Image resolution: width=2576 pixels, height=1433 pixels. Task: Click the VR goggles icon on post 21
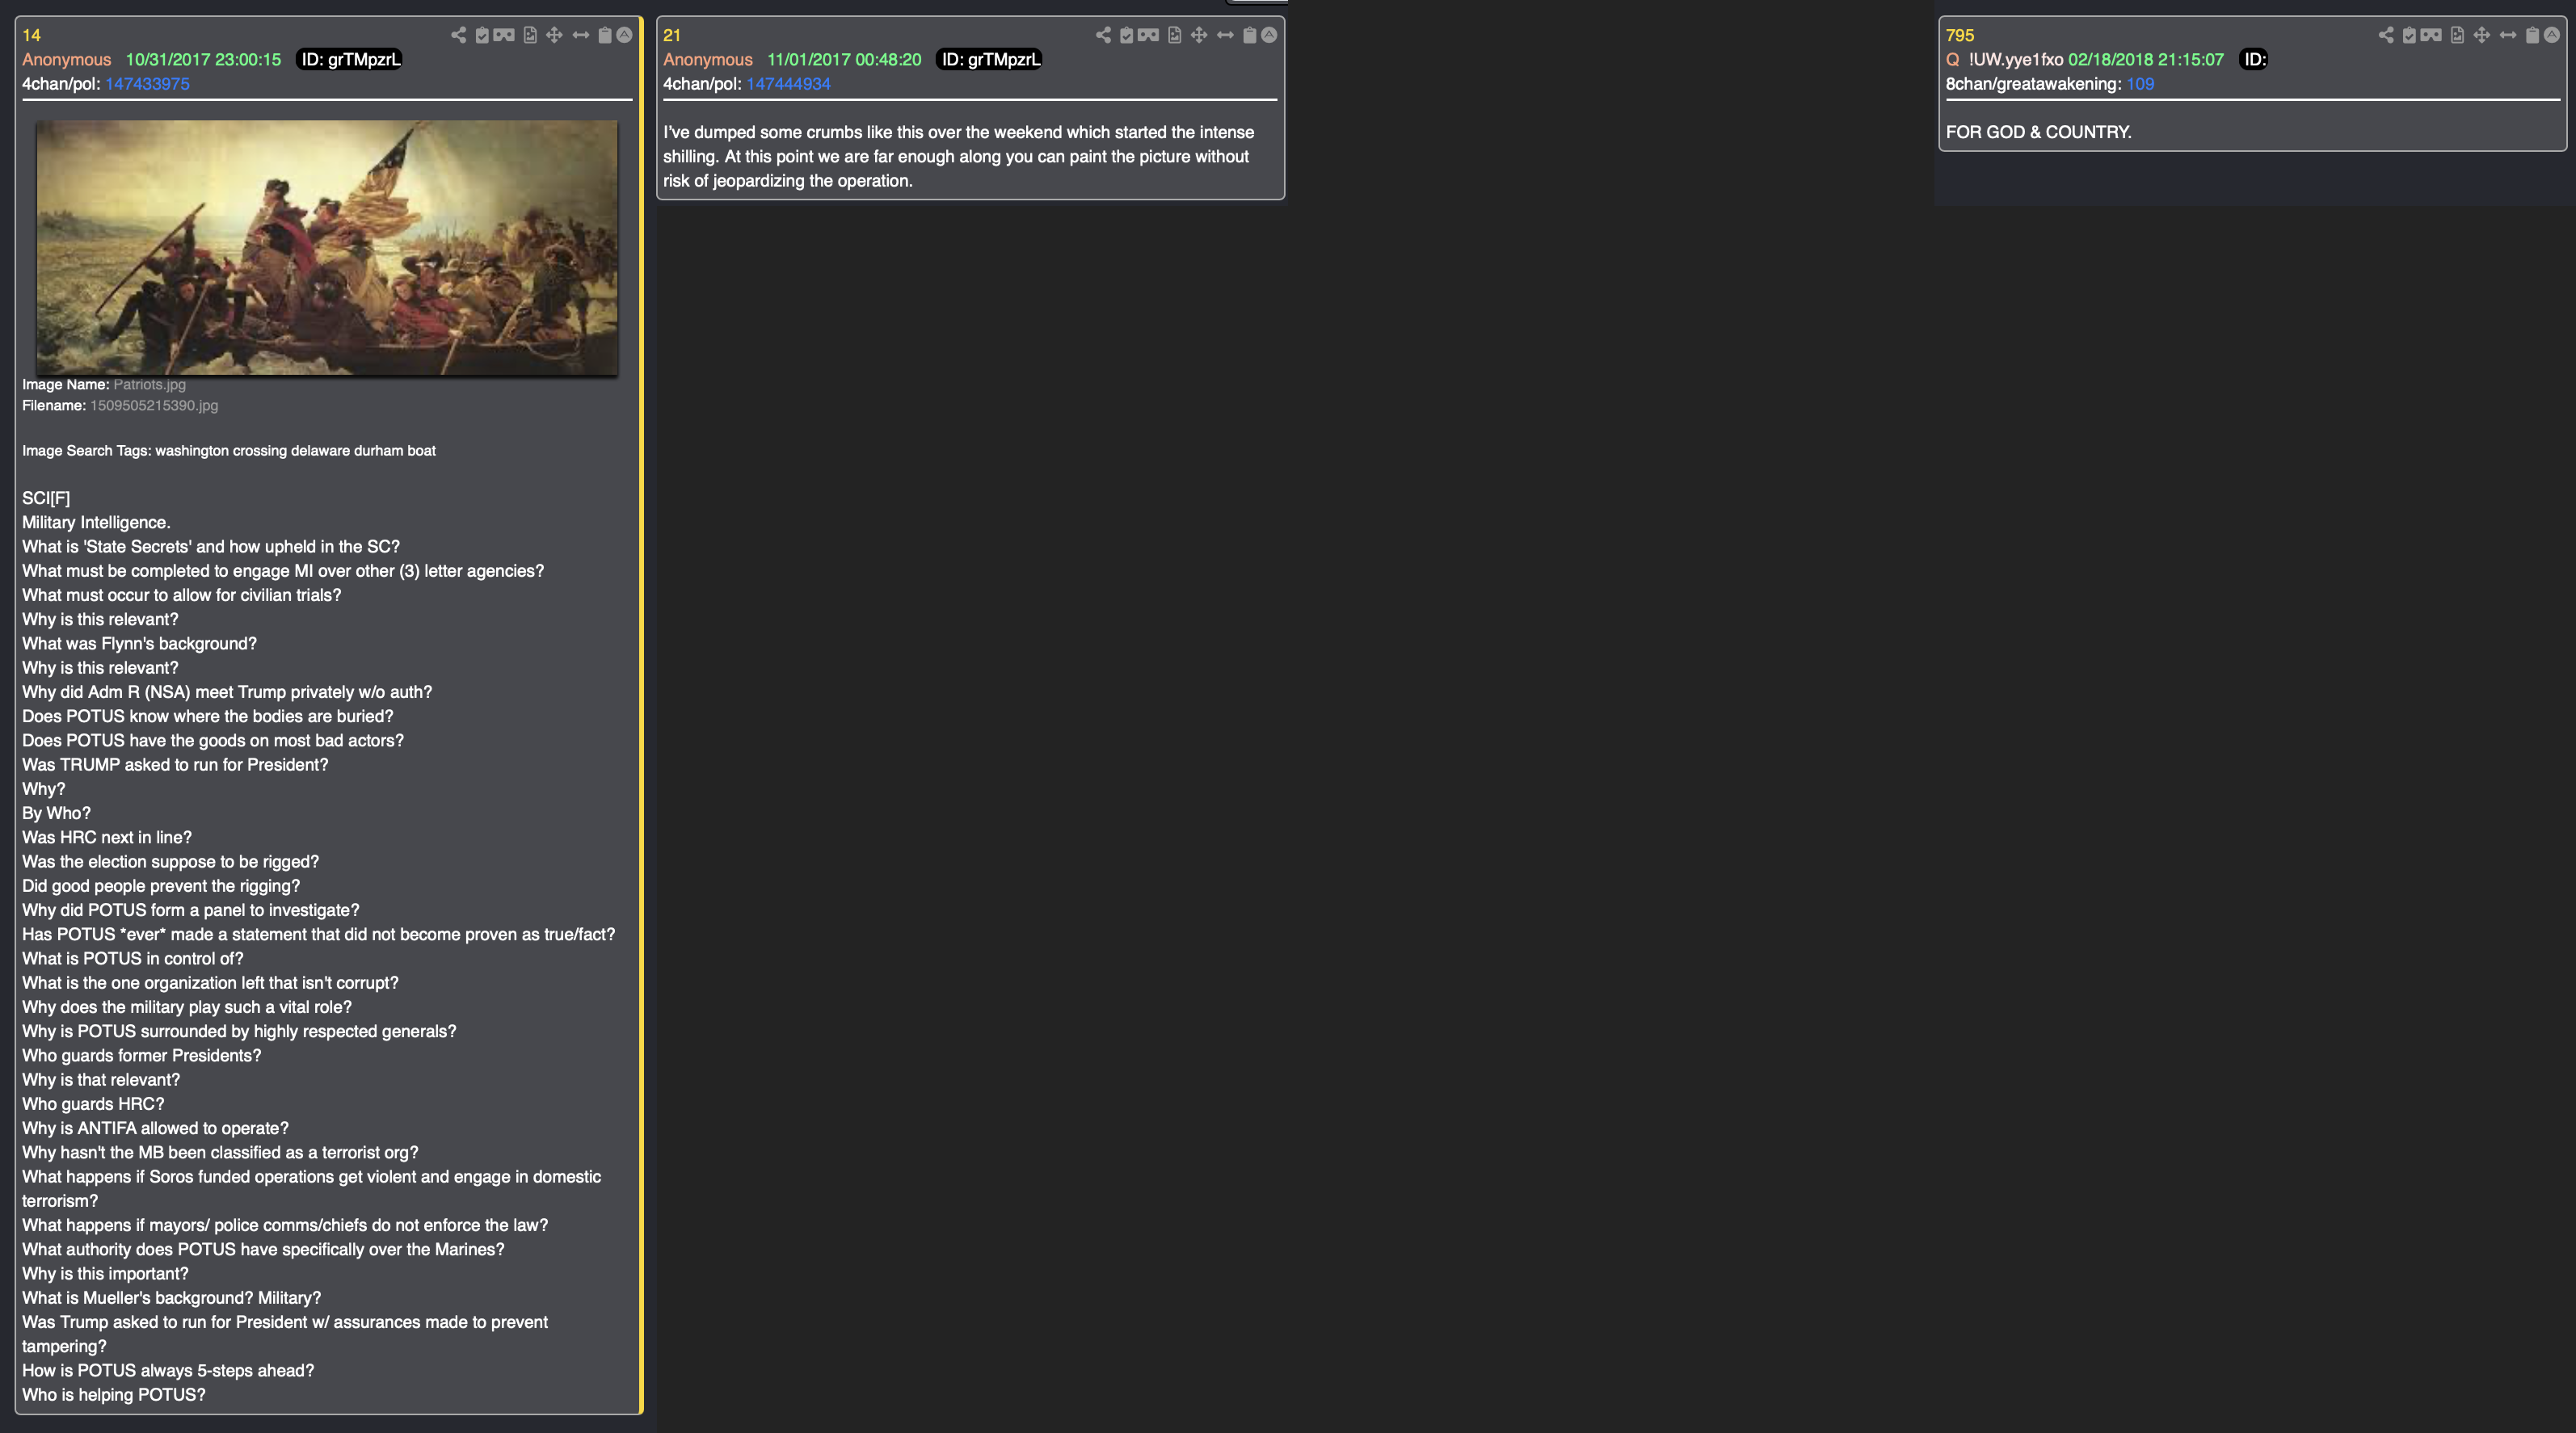pyautogui.click(x=1149, y=35)
